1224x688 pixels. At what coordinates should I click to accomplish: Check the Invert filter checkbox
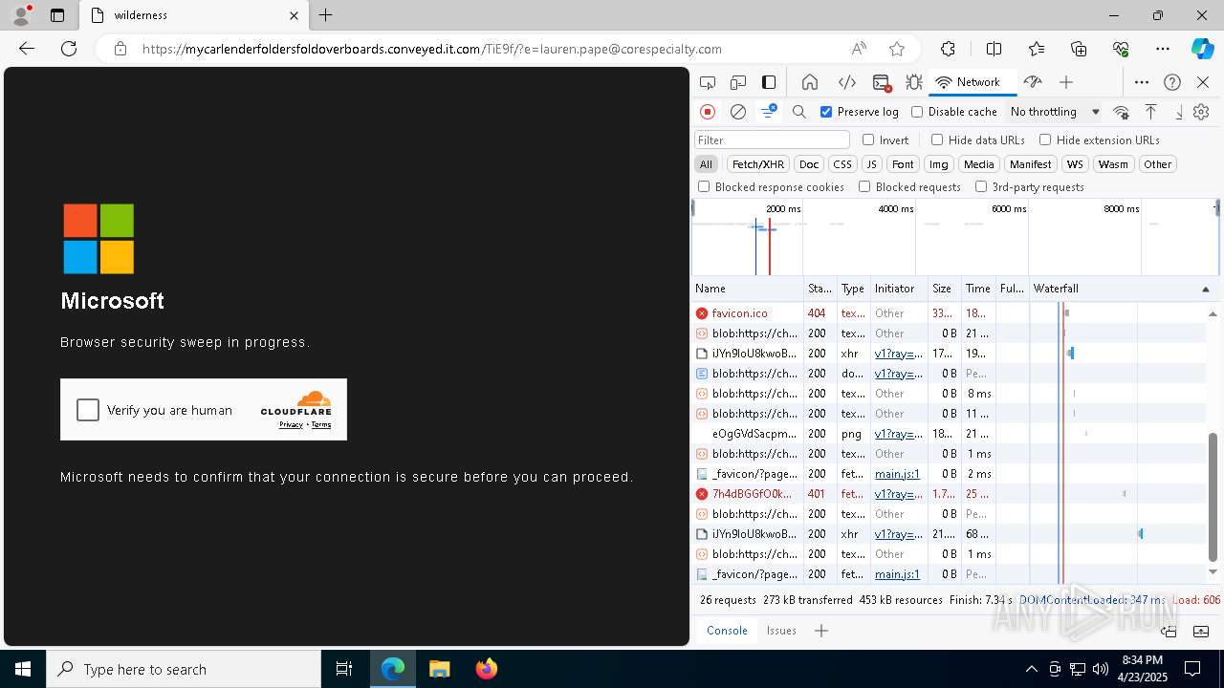[x=868, y=140]
